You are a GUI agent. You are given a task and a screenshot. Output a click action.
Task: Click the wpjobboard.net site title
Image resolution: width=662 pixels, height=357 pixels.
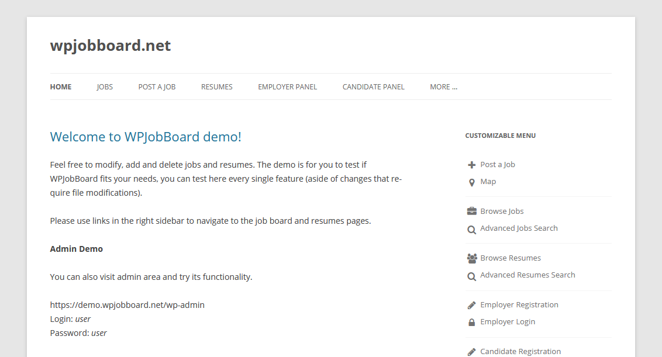point(110,46)
